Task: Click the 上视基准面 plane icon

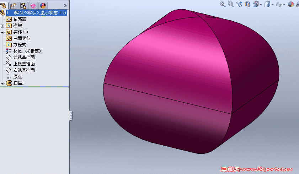Action: pyautogui.click(x=9, y=64)
